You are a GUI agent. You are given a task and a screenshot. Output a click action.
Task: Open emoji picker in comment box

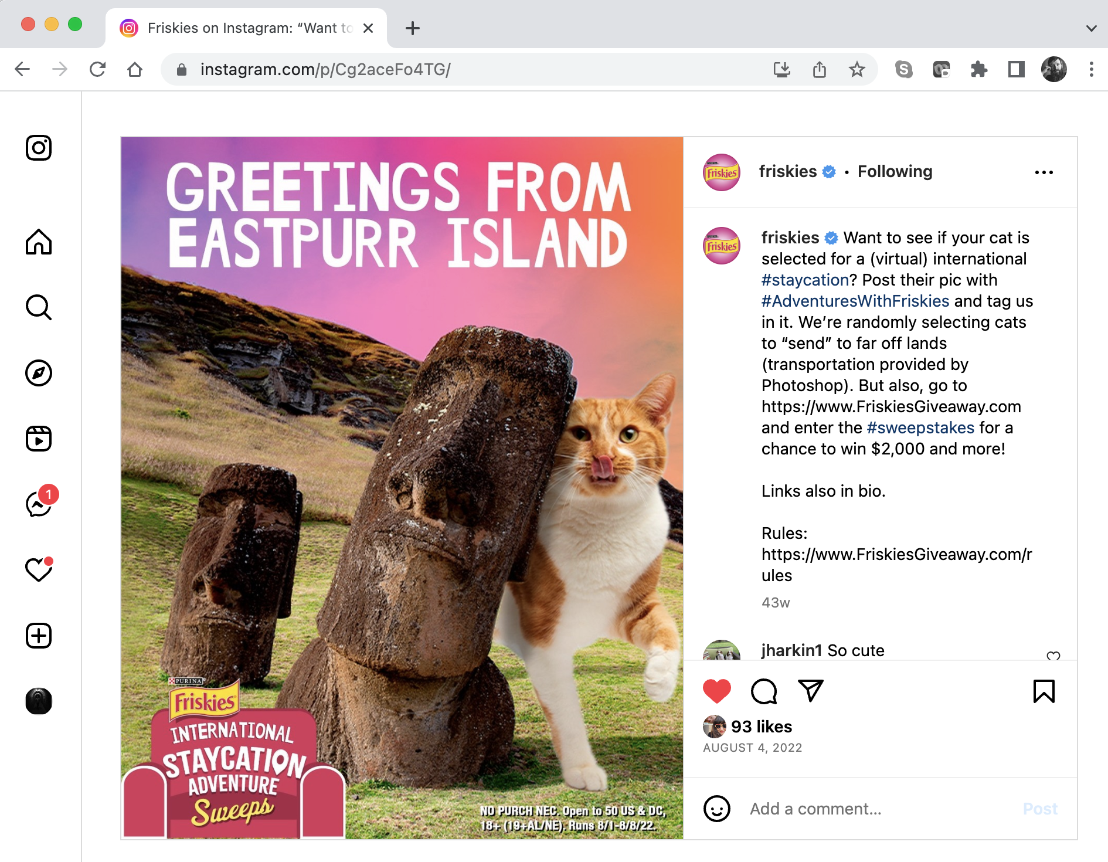[717, 809]
